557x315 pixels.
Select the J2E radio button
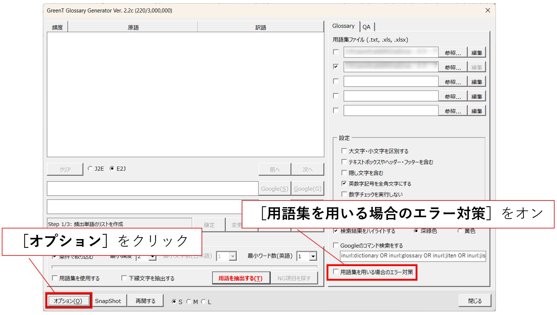coord(90,168)
